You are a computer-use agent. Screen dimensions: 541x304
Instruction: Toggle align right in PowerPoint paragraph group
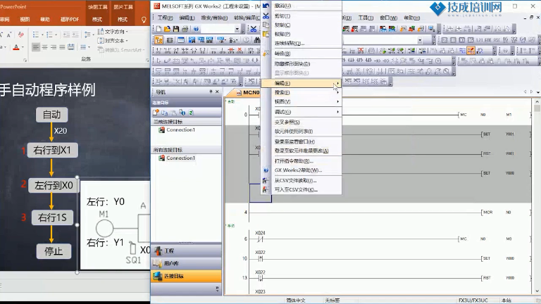click(x=54, y=47)
